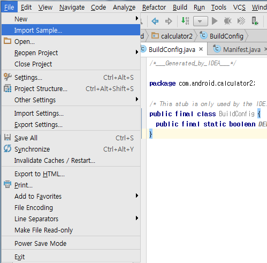Select Export Settings... menu entry
Image resolution: width=267 pixels, height=263 pixels.
71,125
